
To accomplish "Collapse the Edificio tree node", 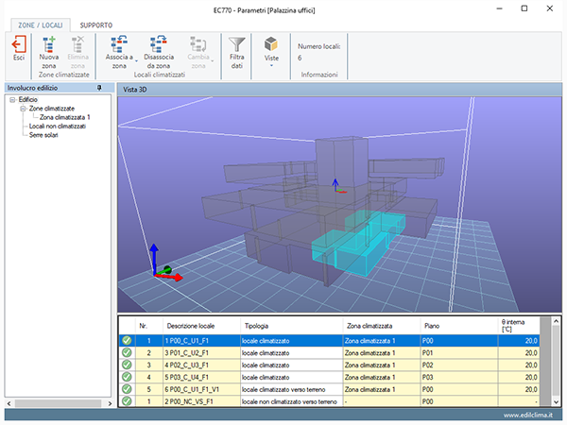I will tap(12, 100).
